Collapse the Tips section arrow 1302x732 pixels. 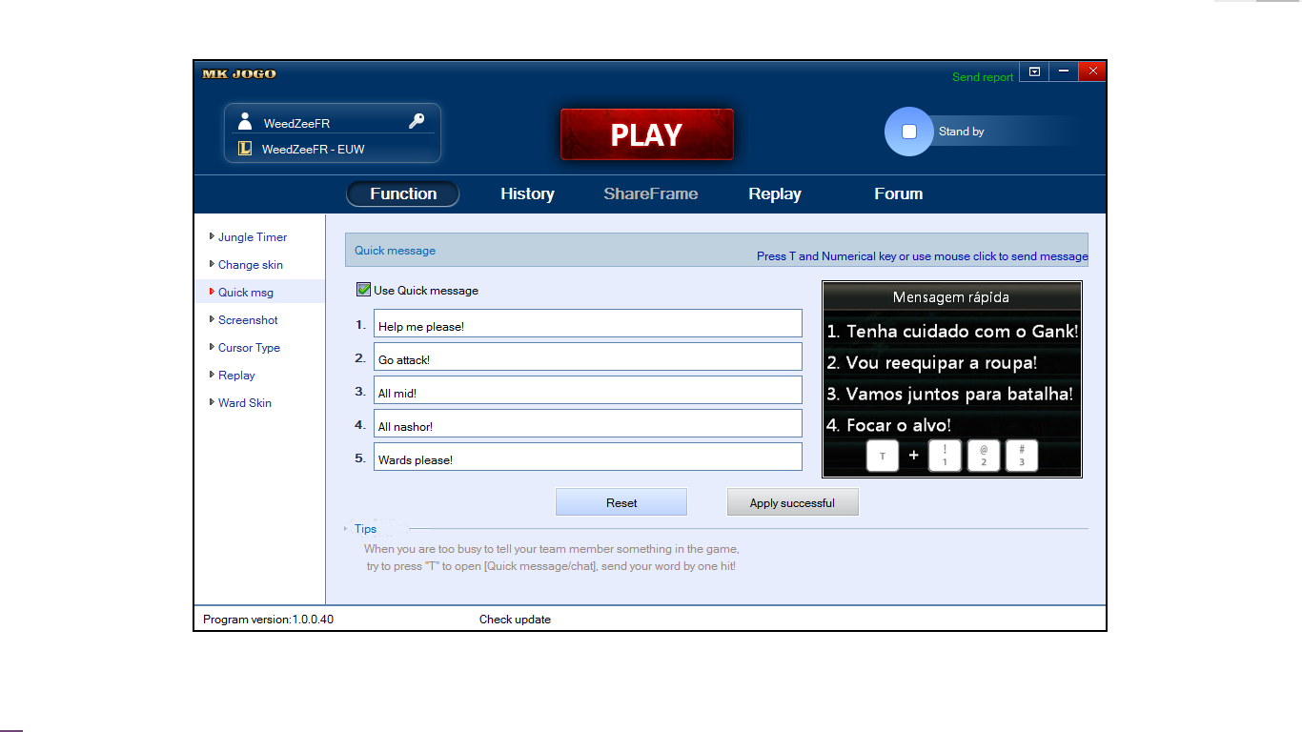click(346, 529)
